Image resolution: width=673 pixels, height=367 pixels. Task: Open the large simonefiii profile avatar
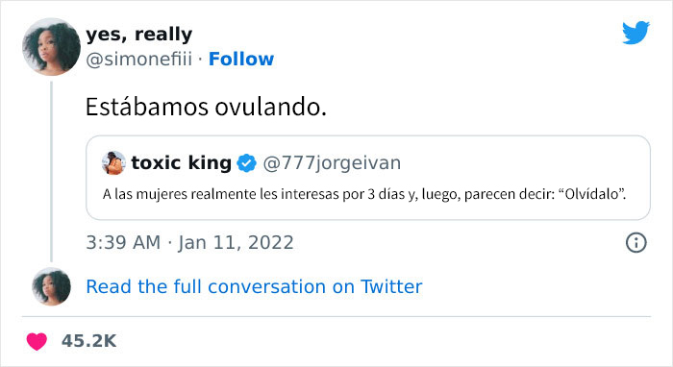(51, 47)
